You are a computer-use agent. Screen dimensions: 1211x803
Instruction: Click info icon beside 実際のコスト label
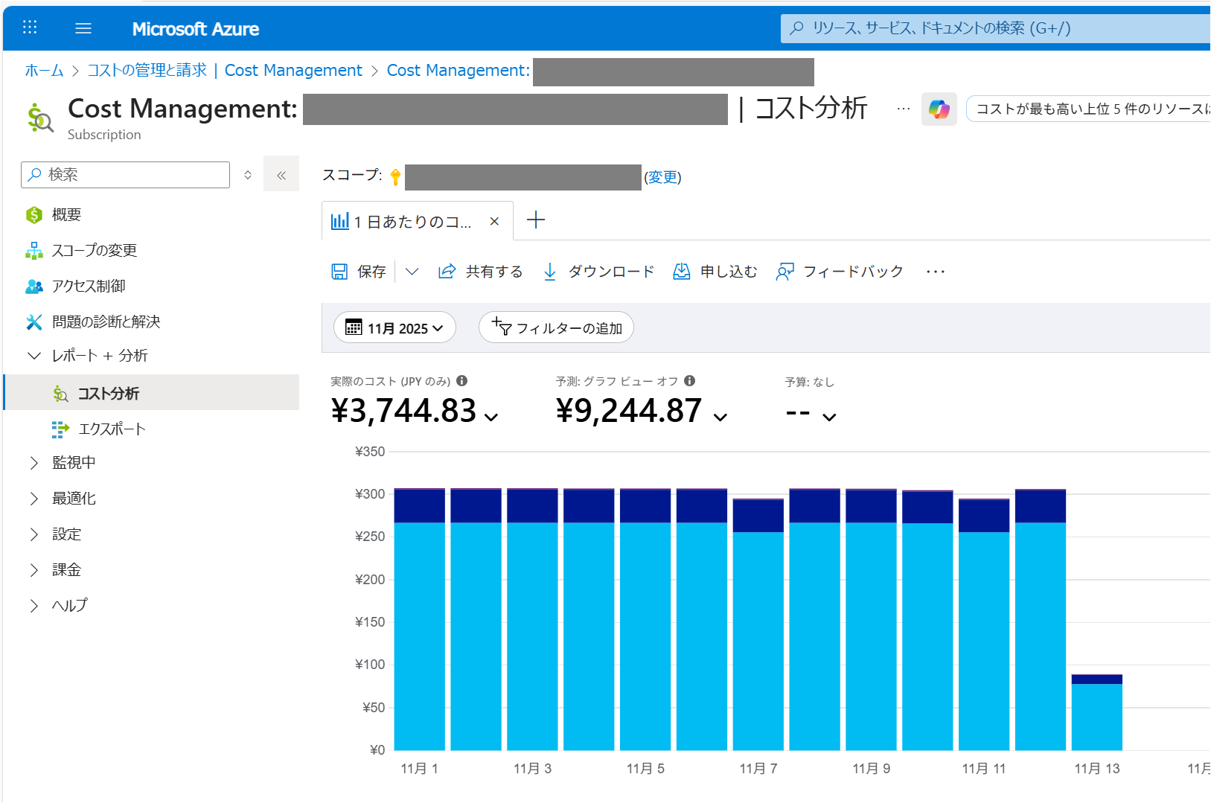coord(461,381)
